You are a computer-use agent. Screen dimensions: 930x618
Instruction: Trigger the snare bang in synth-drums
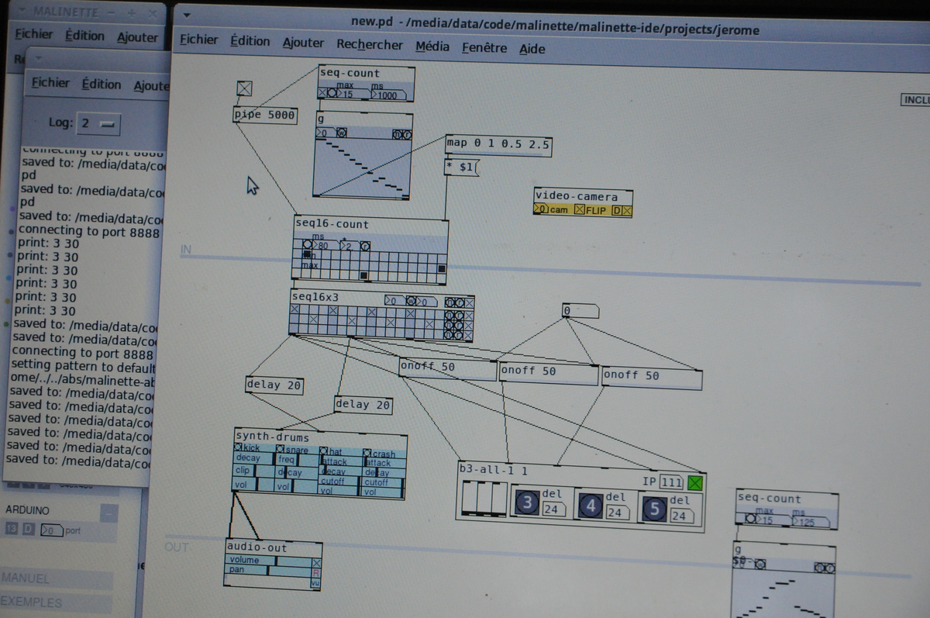coord(281,448)
